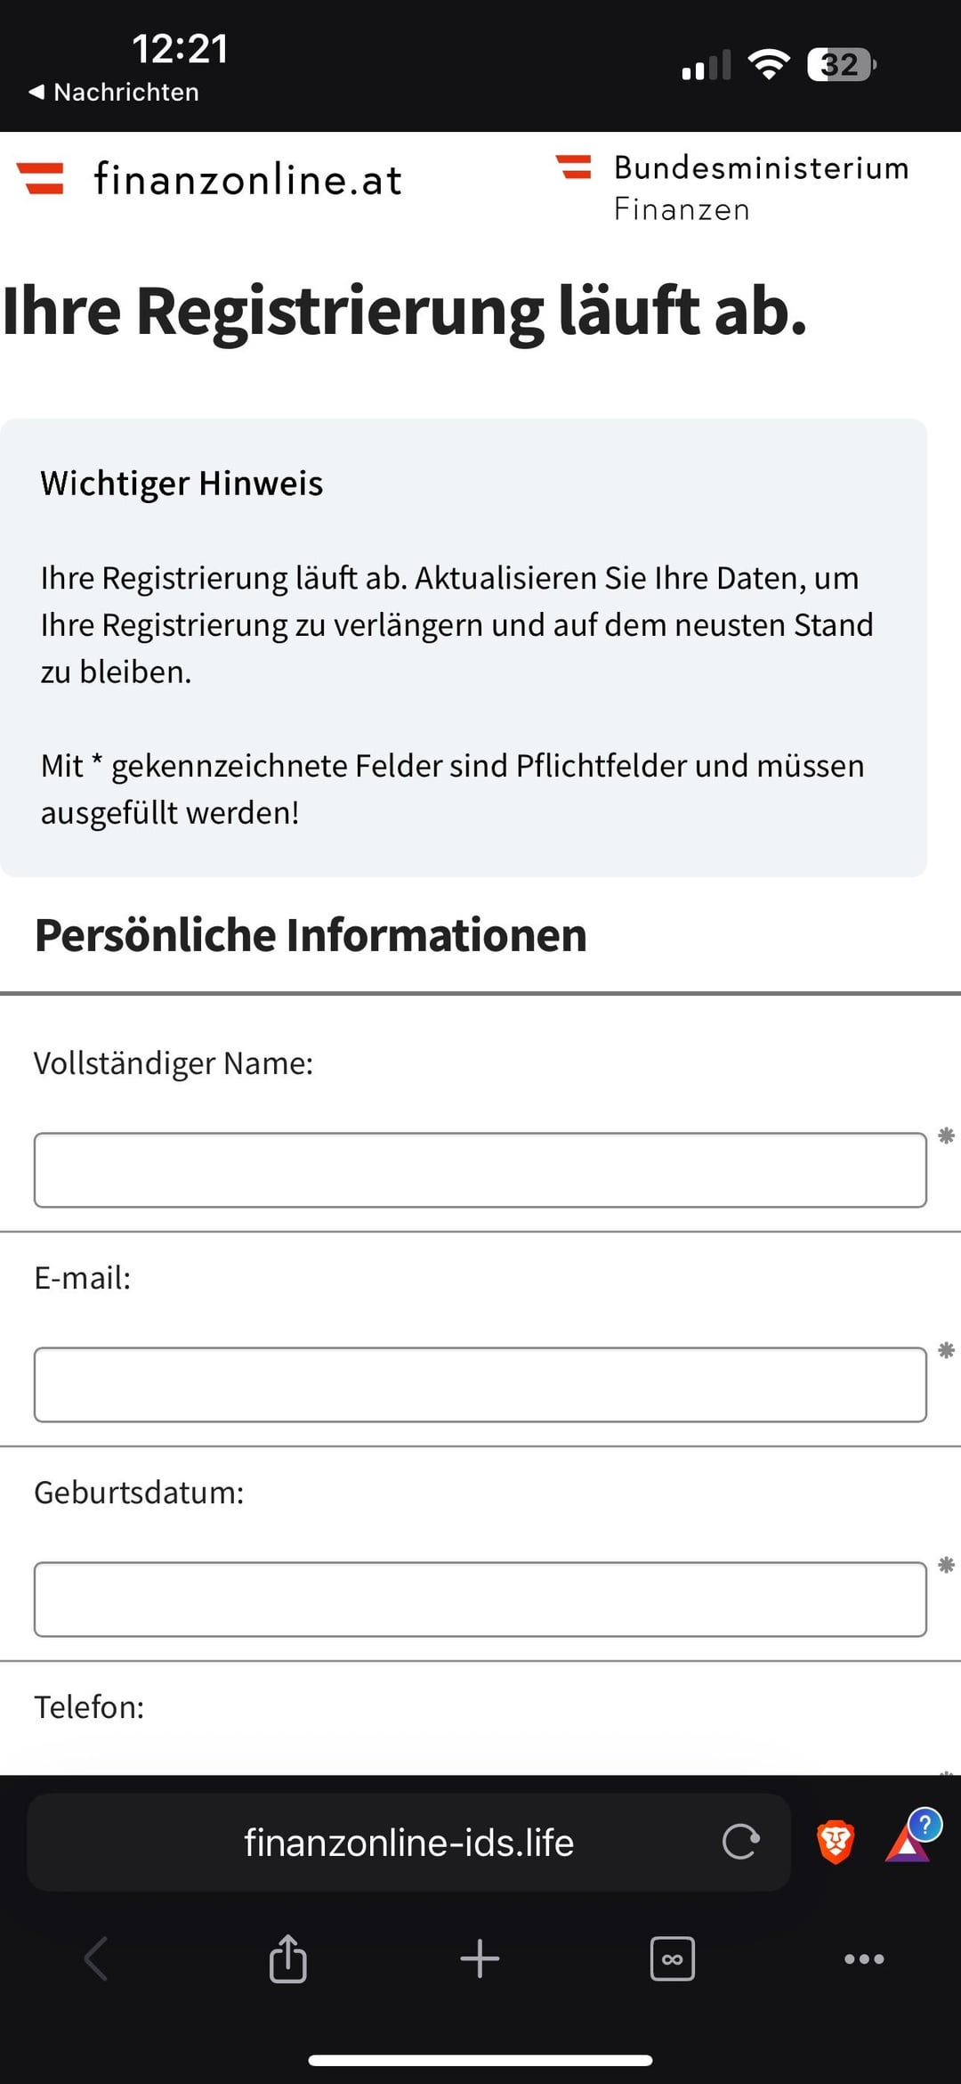Tap the finanzonline-ids.life address bar
The width and height of the screenshot is (961, 2084).
(x=408, y=1842)
